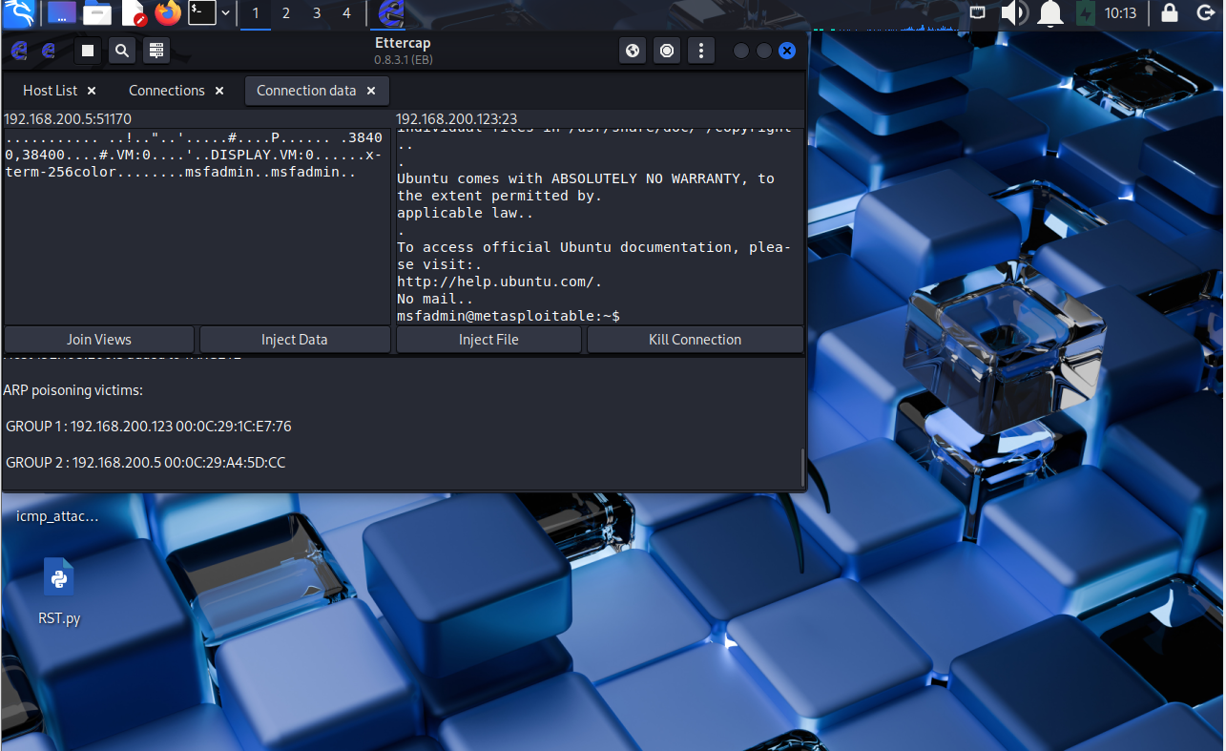Click the 10:13 panel clock

pos(1121,13)
